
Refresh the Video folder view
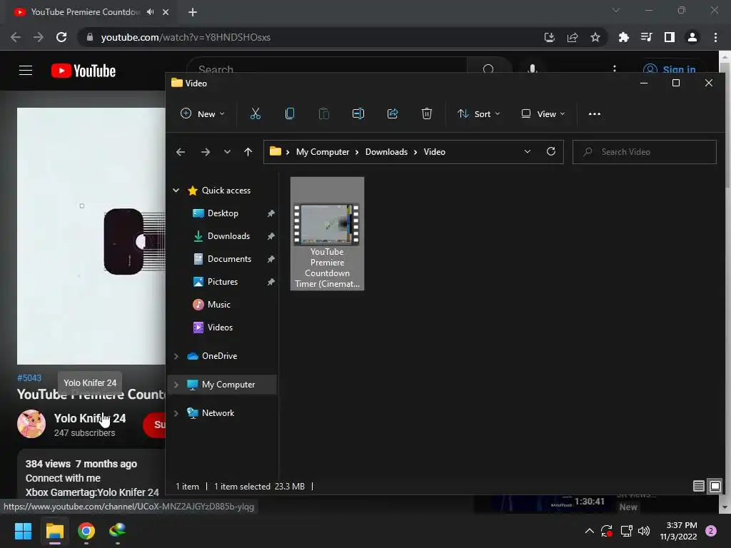click(x=550, y=151)
